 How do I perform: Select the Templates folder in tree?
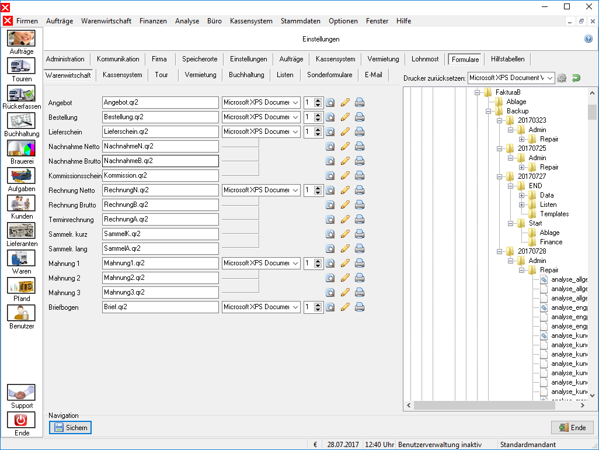click(x=554, y=214)
